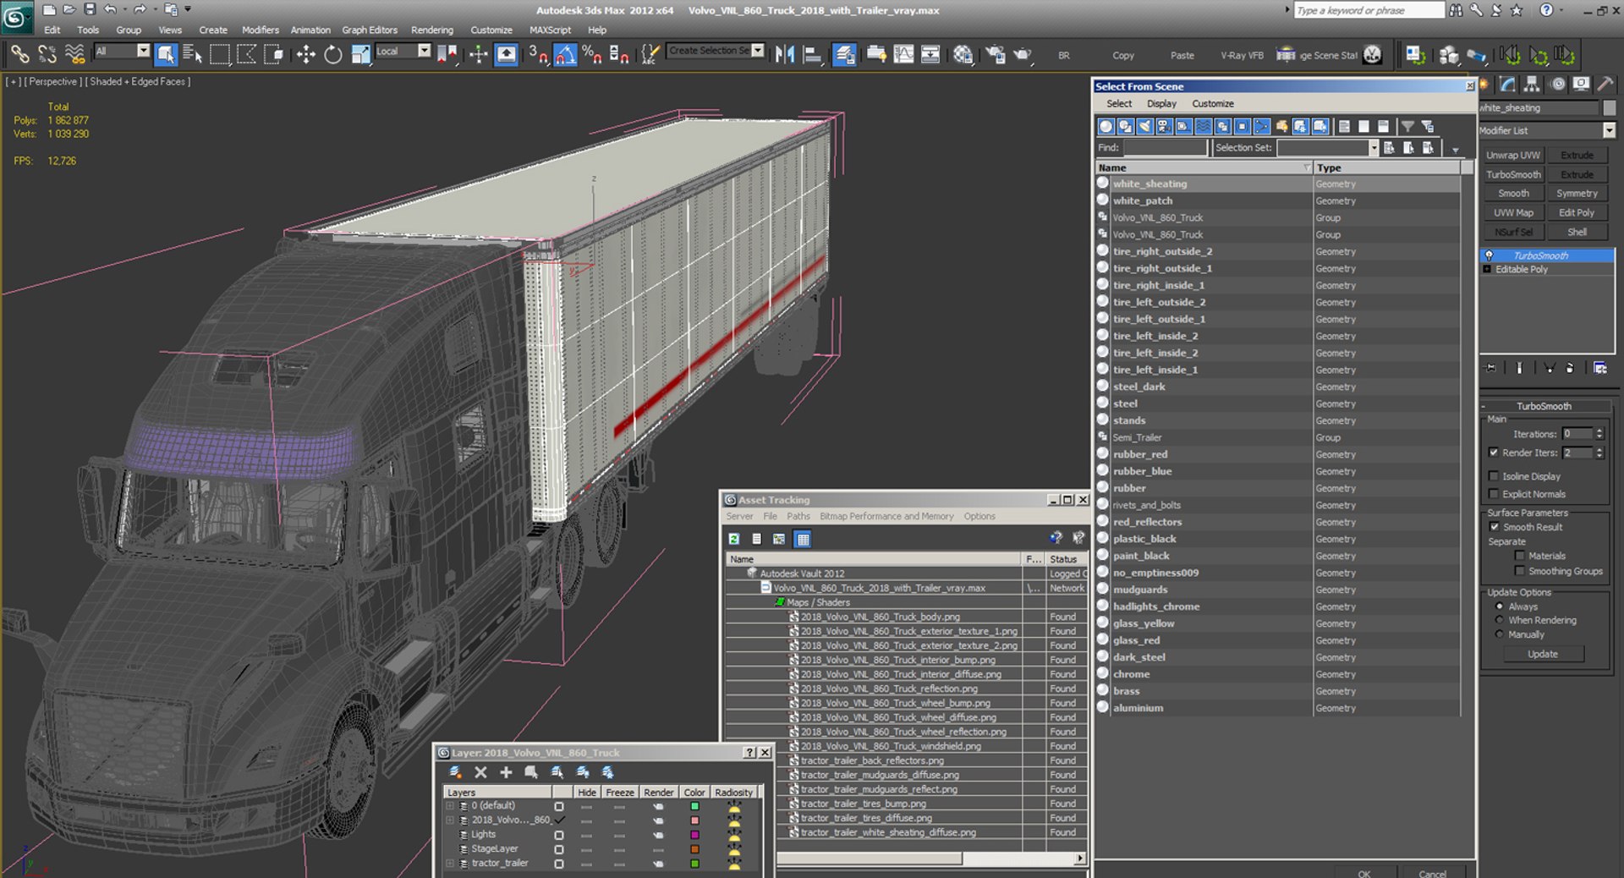1624x878 pixels.
Task: Click the StageLayer orange color swatch
Action: click(x=694, y=849)
